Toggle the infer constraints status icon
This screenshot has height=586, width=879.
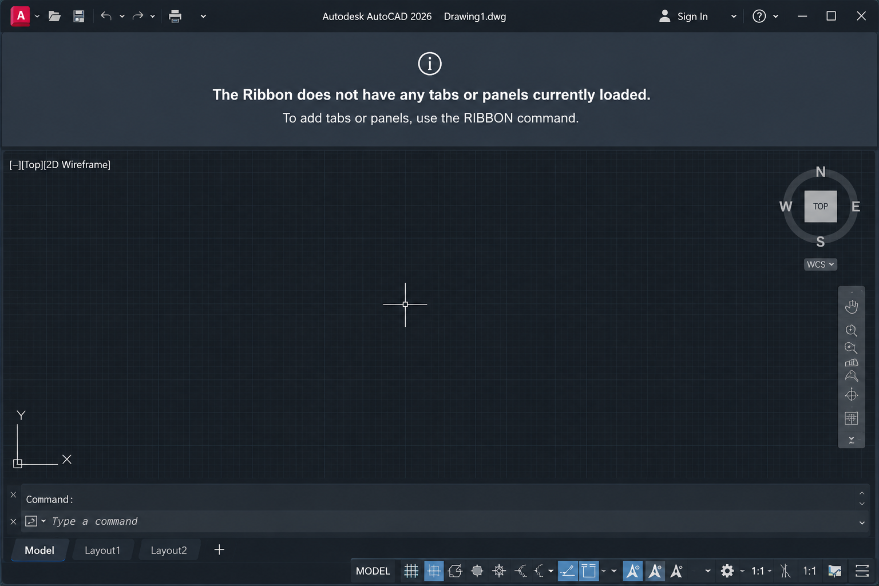456,571
